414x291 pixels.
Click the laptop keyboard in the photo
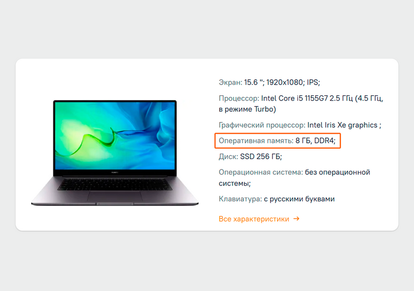[x=115, y=184]
